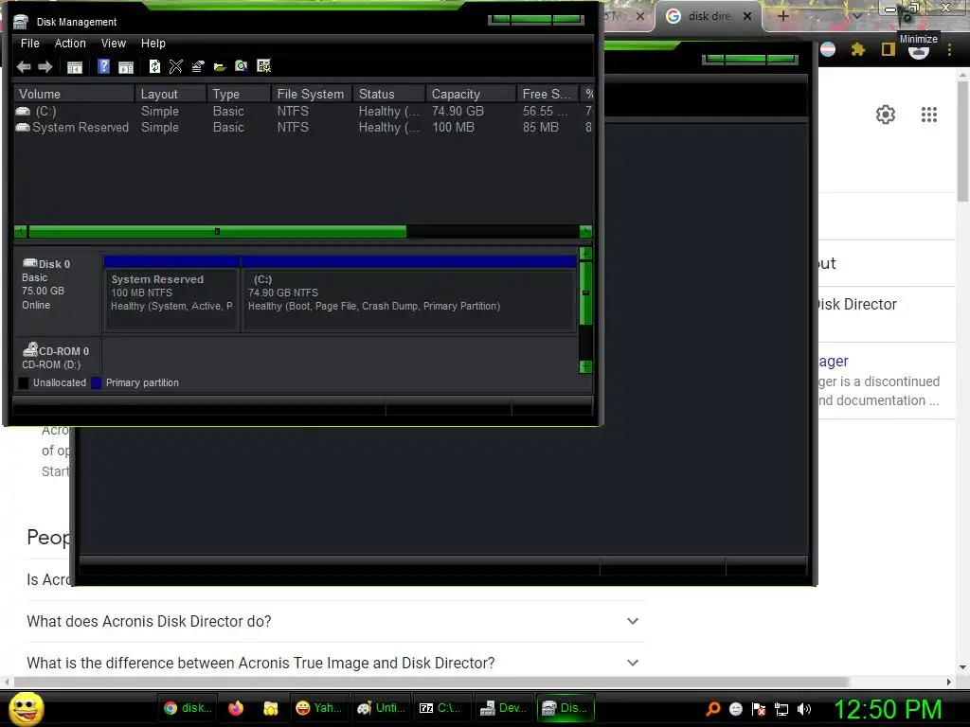Select the System Reserved volume row
Image resolution: width=970 pixels, height=727 pixels.
303,128
